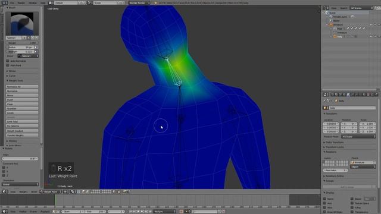Image resolution: width=381 pixels, height=214 pixels.
Task: Enable Name display checkbox
Action: 324,199
